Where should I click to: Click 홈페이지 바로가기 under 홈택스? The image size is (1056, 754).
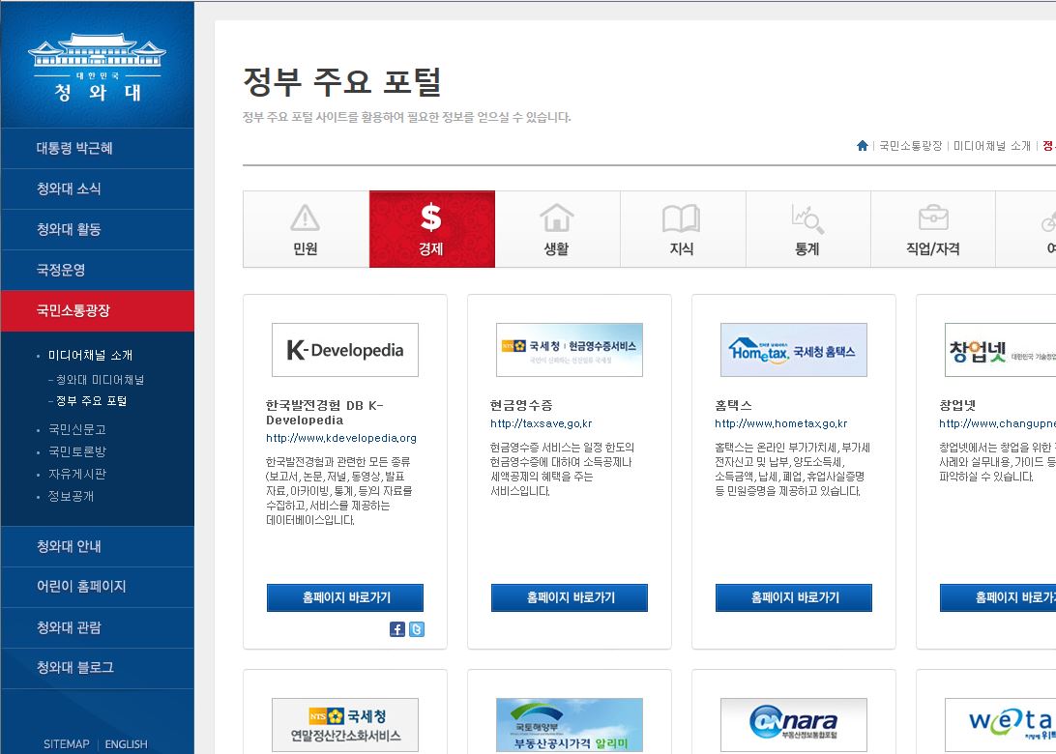pos(794,597)
